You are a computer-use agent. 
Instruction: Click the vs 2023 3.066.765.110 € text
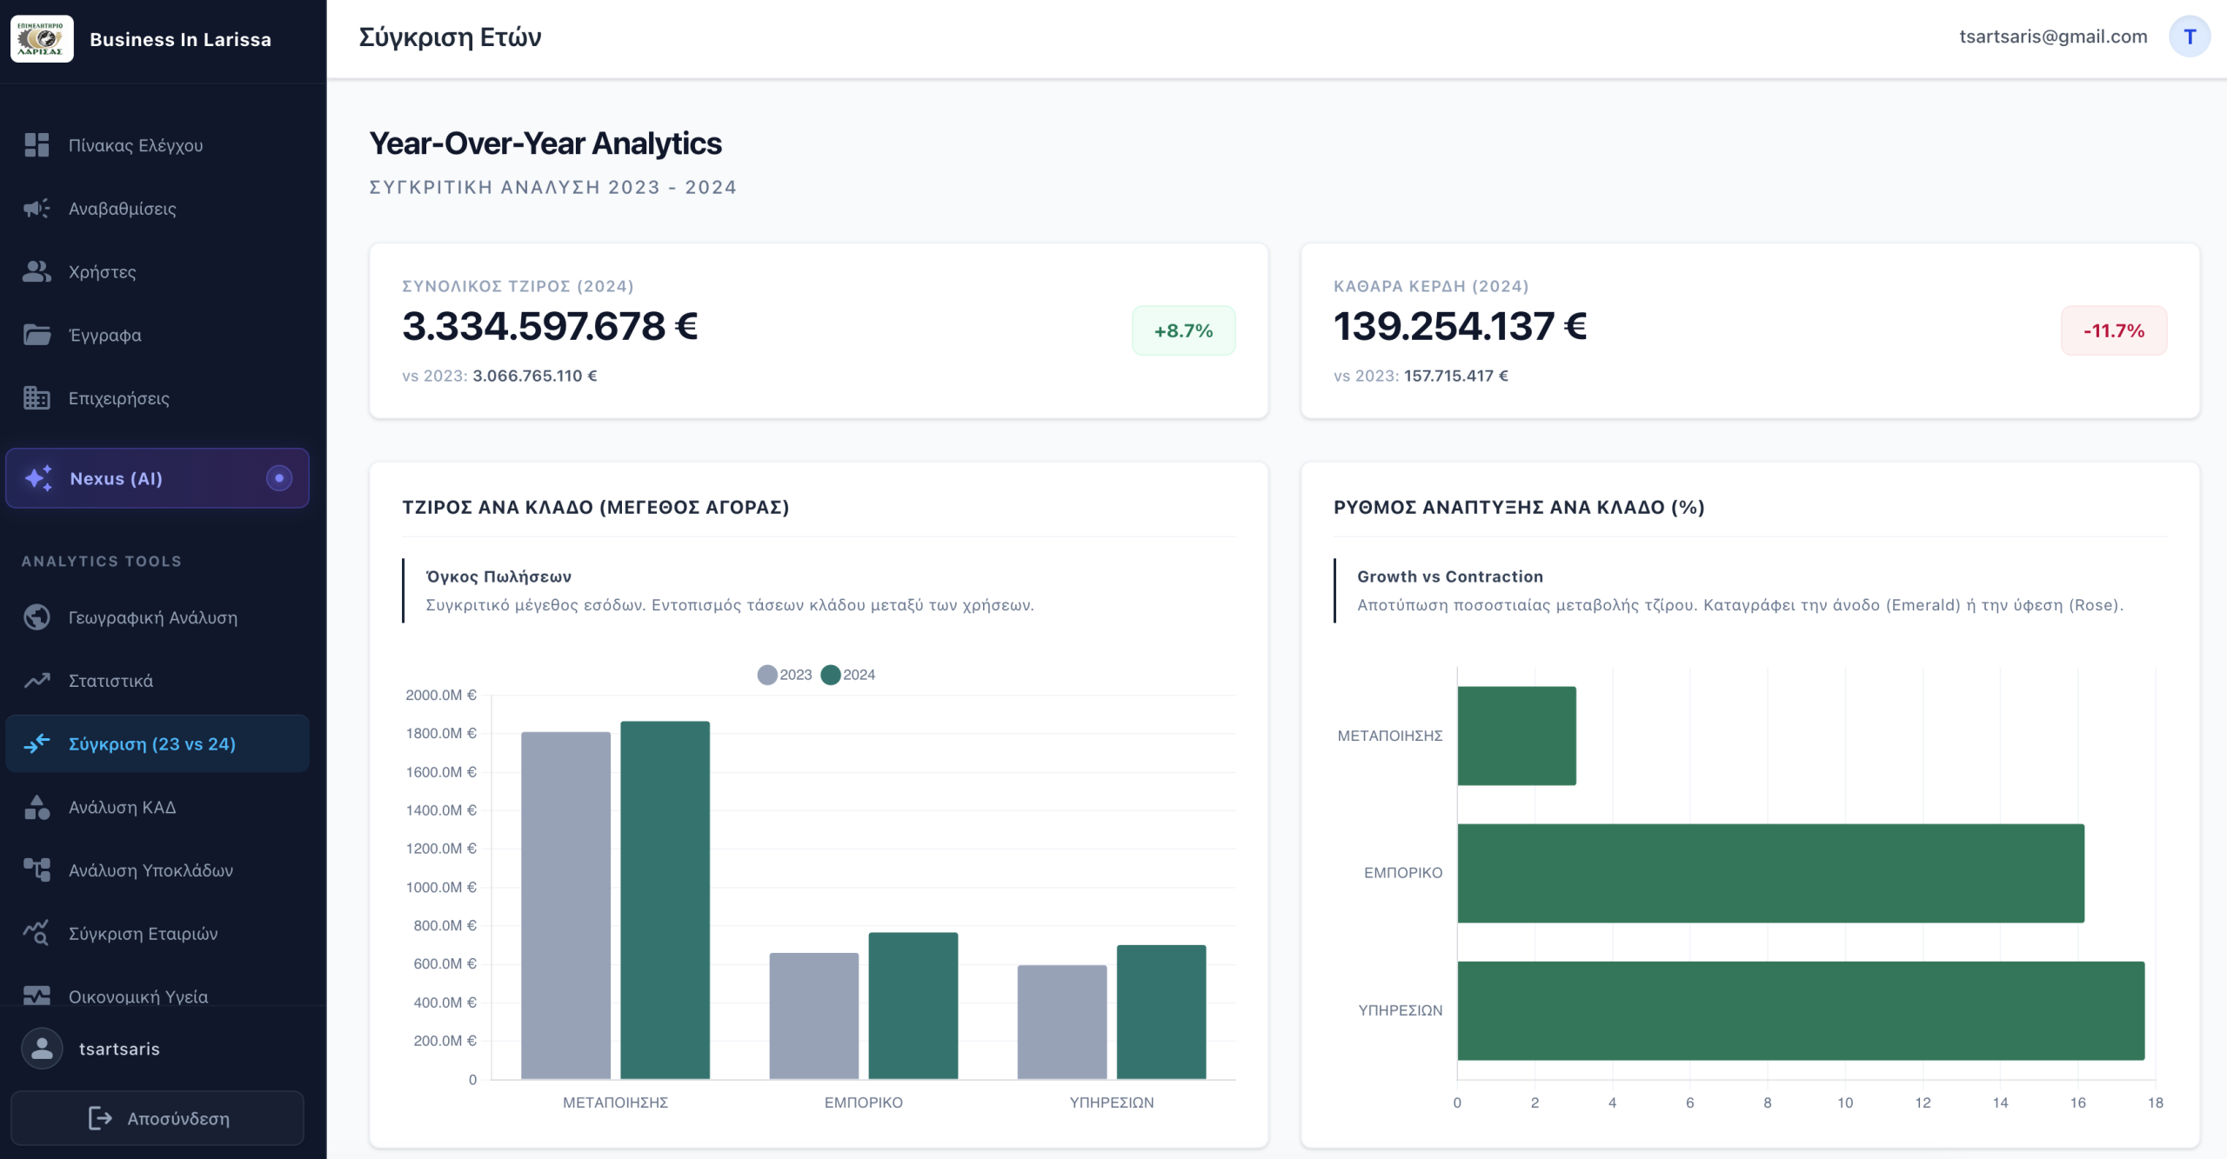coord(499,376)
